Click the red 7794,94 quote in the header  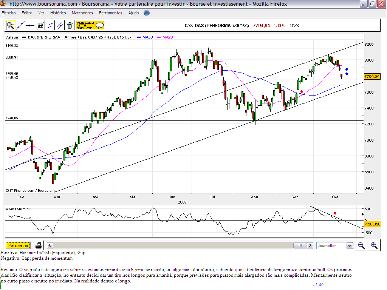262,26
